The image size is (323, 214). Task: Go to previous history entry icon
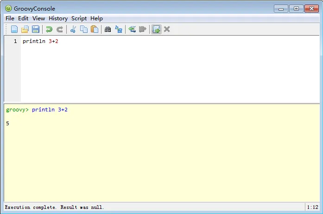[x=132, y=30]
